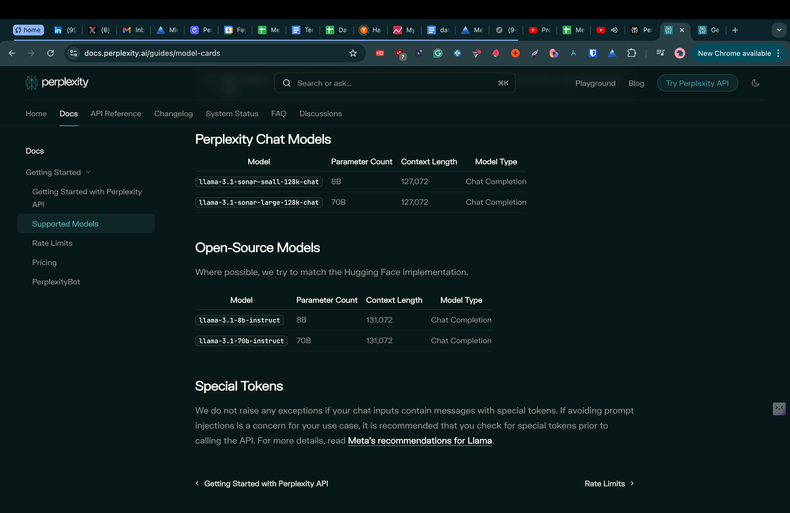
Task: Open the FAQ tab
Action: [x=278, y=114]
